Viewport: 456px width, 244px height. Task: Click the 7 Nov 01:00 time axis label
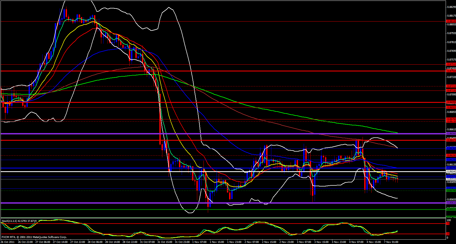click(x=391, y=242)
